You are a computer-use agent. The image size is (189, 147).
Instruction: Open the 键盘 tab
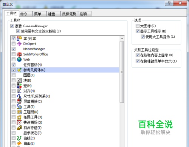(54, 14)
